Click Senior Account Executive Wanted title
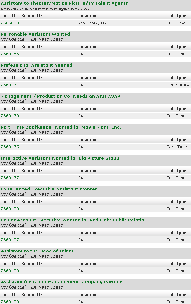 (x=72, y=220)
